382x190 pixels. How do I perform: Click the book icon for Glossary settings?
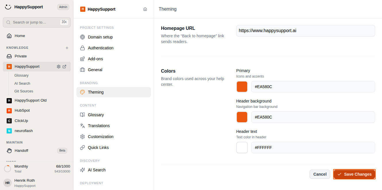pyautogui.click(x=82, y=115)
